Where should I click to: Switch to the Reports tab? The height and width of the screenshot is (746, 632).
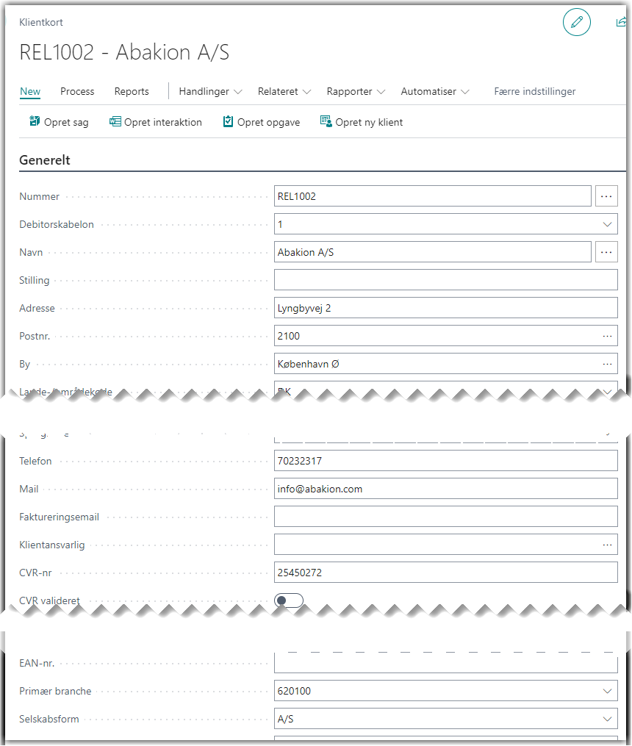pyautogui.click(x=132, y=91)
